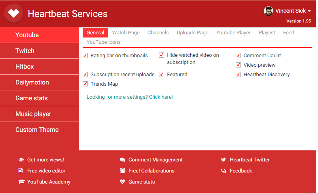Open the Get more views! link

click(45, 160)
